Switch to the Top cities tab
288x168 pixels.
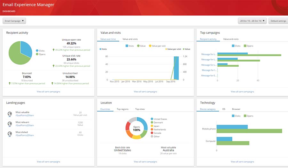[140, 109]
